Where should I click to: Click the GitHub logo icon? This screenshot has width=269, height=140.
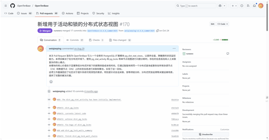(x=13, y=6)
